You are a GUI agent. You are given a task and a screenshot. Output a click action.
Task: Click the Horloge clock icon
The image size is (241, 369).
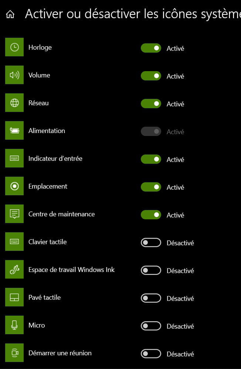[x=14, y=47]
